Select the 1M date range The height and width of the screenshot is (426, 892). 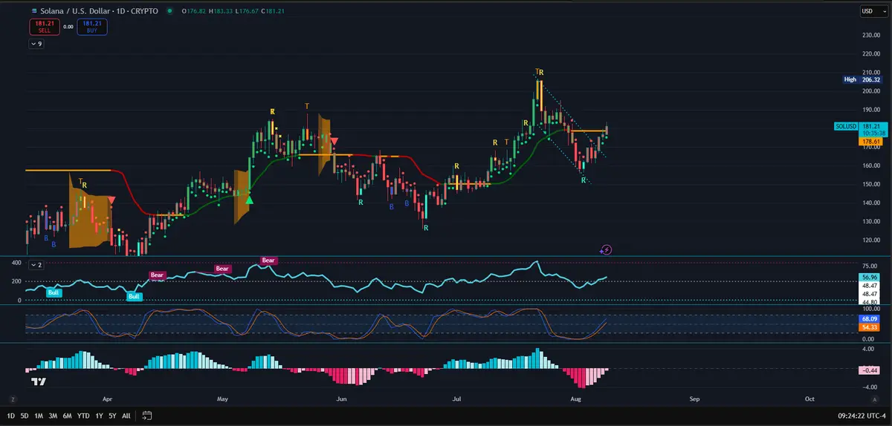[x=39, y=416]
